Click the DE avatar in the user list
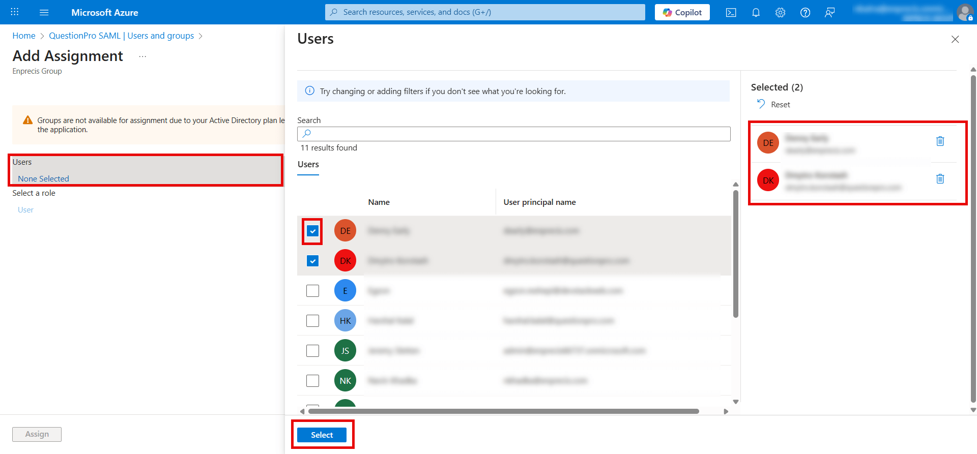The width and height of the screenshot is (977, 454). click(x=345, y=231)
